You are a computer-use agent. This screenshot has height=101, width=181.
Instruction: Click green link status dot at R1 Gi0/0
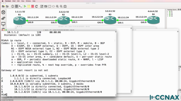tap(27, 20)
